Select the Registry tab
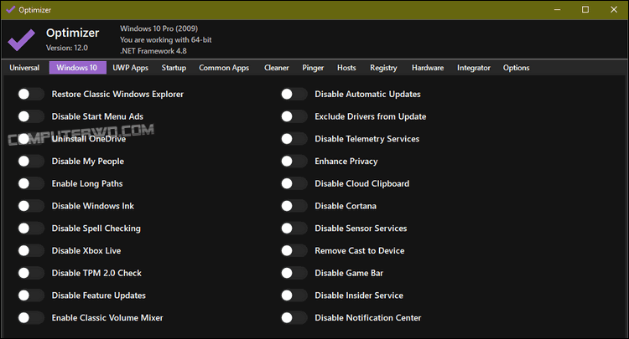The width and height of the screenshot is (629, 339). [383, 68]
